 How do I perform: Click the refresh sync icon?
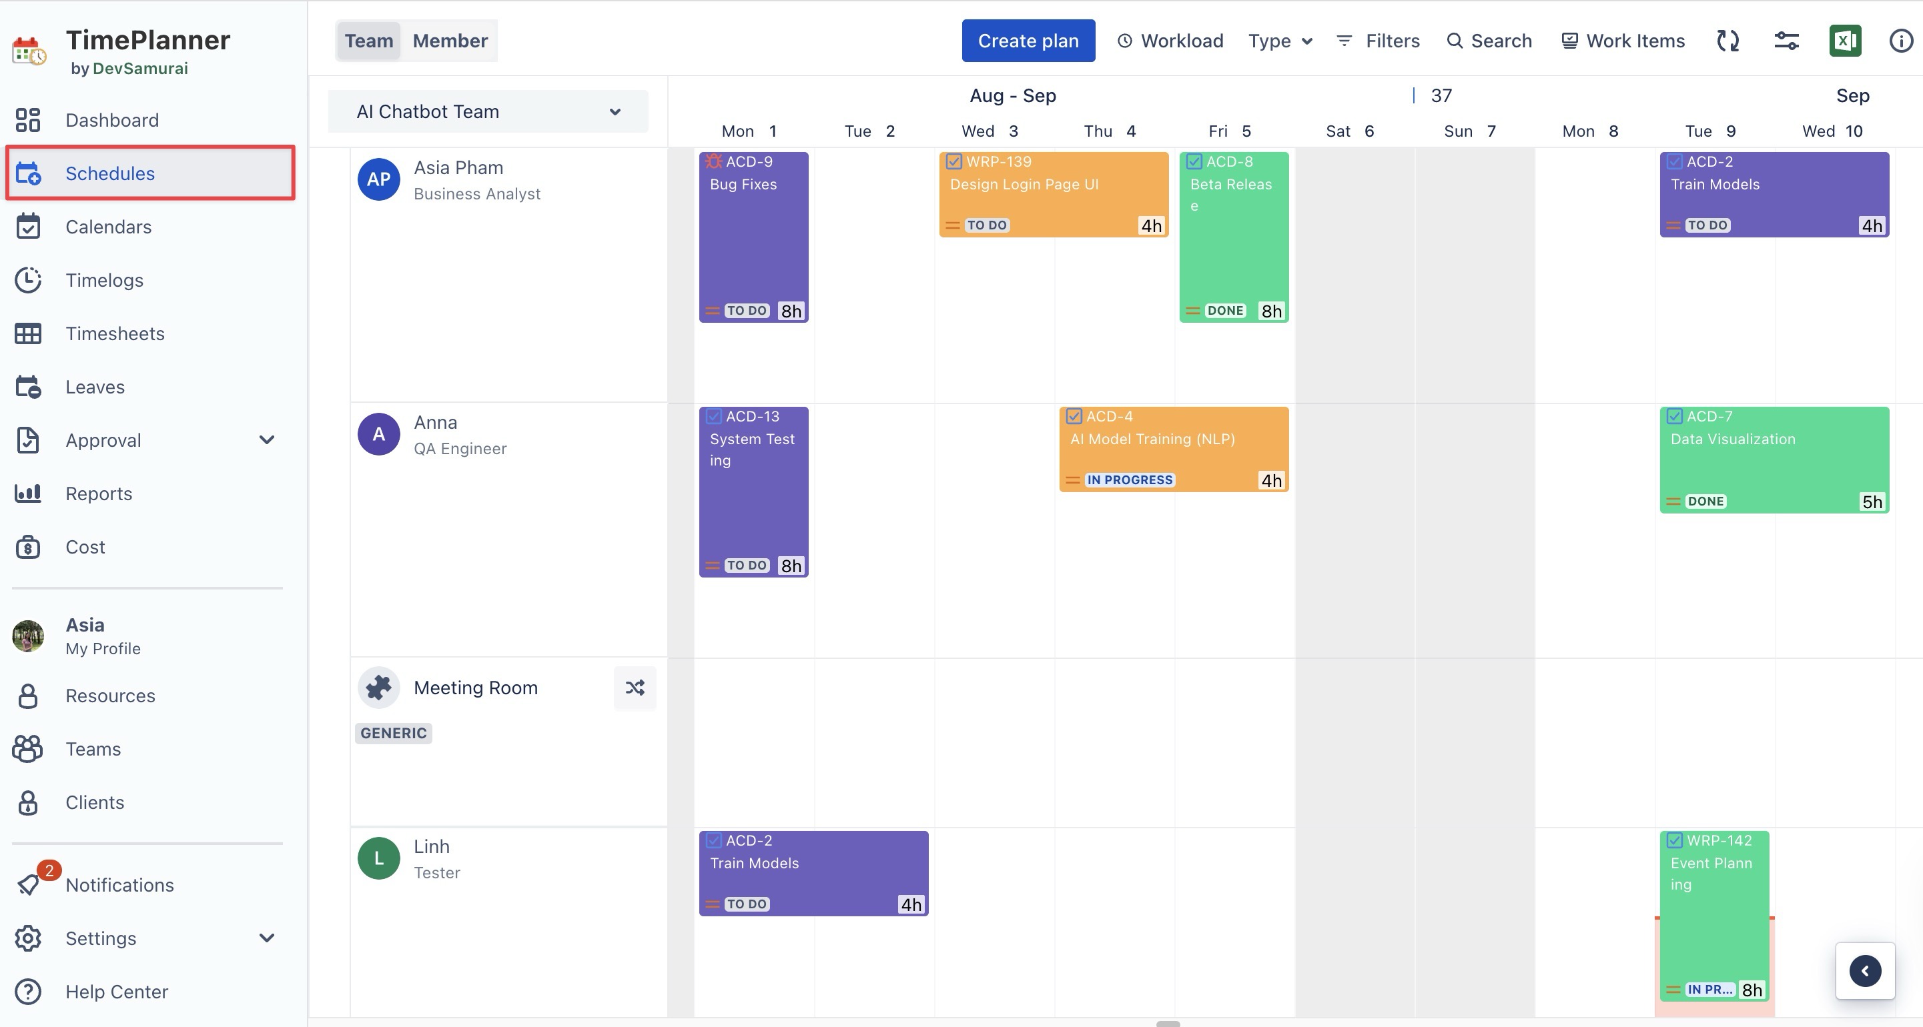[x=1727, y=40]
